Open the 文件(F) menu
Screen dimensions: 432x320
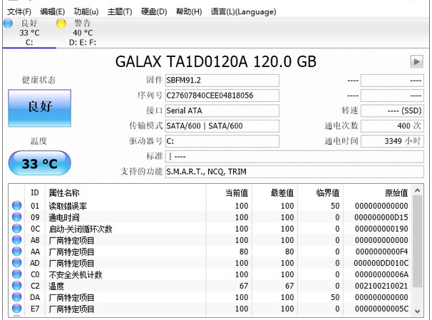click(19, 11)
